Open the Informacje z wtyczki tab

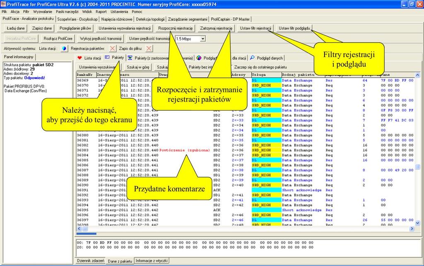152,261
